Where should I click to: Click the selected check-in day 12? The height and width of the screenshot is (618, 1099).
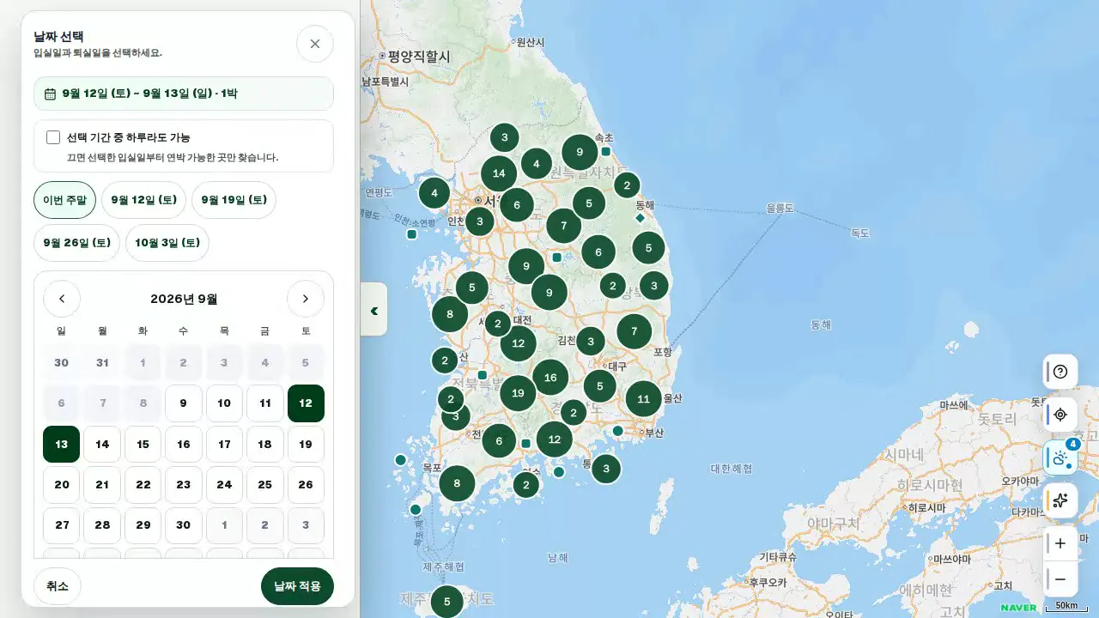click(306, 403)
